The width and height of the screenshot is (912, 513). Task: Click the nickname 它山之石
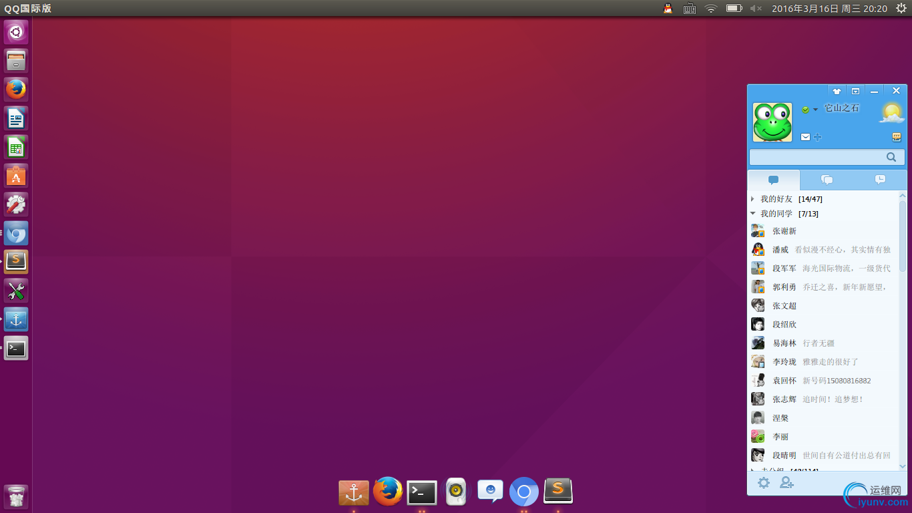pos(842,108)
